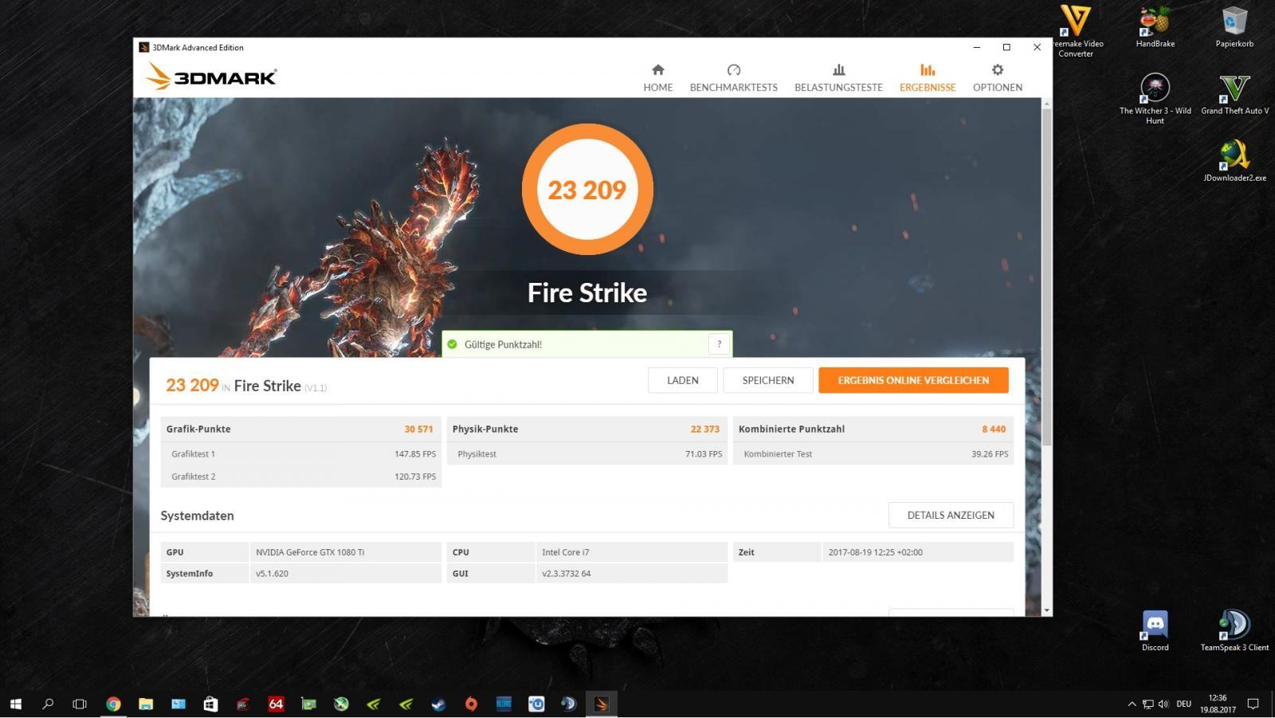Click the 3DMark taskbar icon
1275x718 pixels.
point(601,704)
